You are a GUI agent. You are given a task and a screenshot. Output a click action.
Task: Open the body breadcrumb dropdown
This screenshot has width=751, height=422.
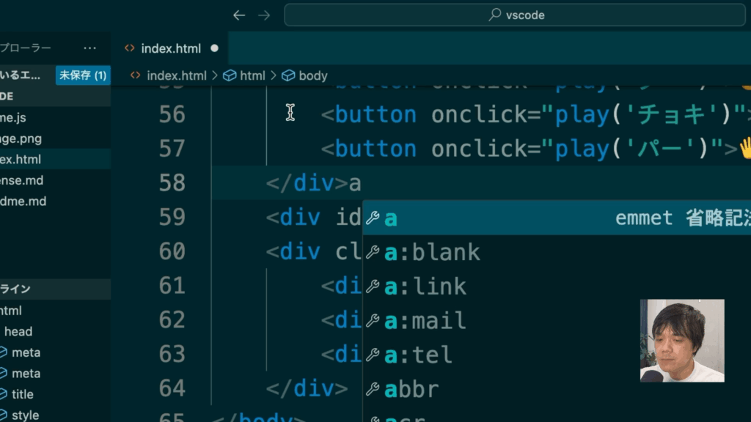pos(313,75)
